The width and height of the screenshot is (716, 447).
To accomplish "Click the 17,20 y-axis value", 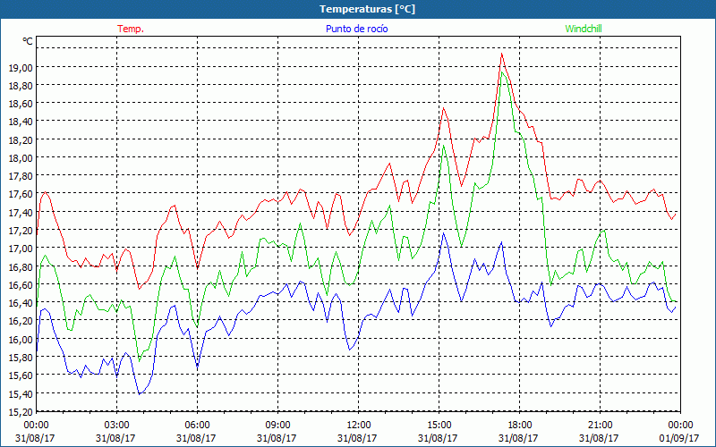I will (x=21, y=231).
